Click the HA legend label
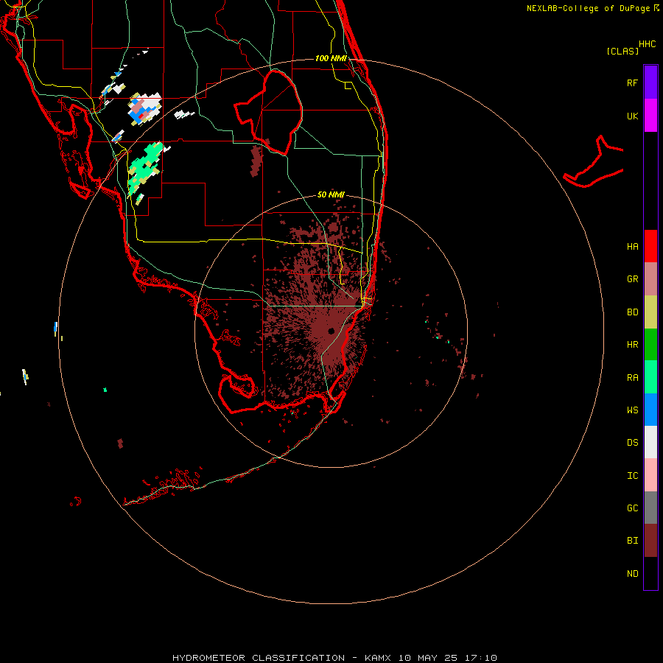The height and width of the screenshot is (663, 663). [x=632, y=247]
